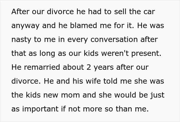Click the word "important" in last line
The width and height of the screenshot is (180, 122).
coord(40,109)
